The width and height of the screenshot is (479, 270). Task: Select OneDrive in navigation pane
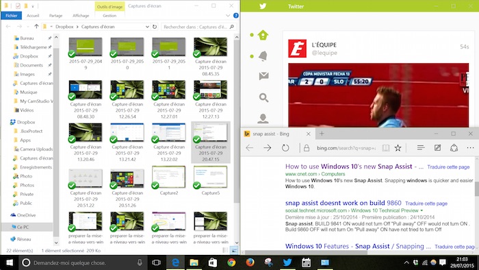point(26,215)
